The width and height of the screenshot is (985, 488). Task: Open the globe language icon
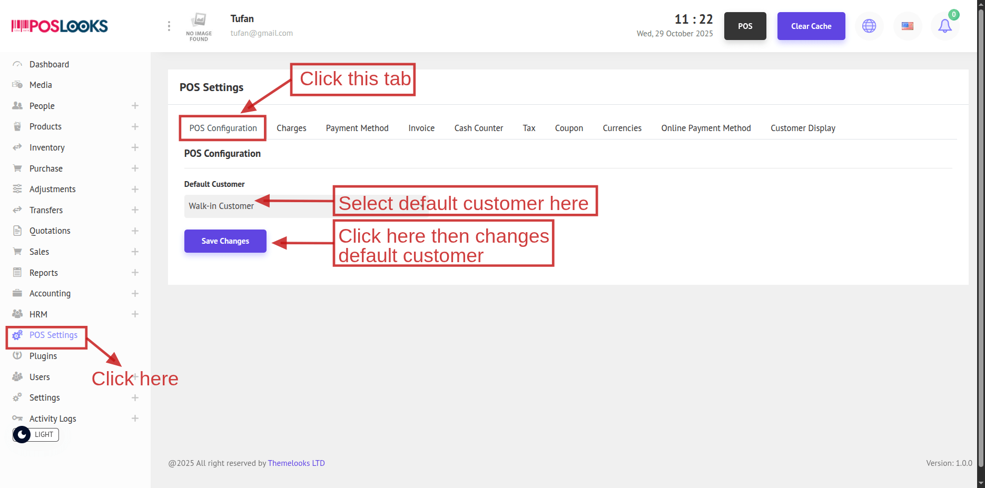pos(869,26)
